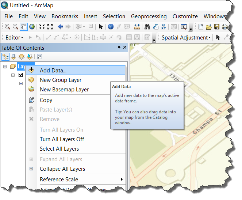Select the Zoom In tool
The height and width of the screenshot is (200, 242).
[x=7, y=27]
